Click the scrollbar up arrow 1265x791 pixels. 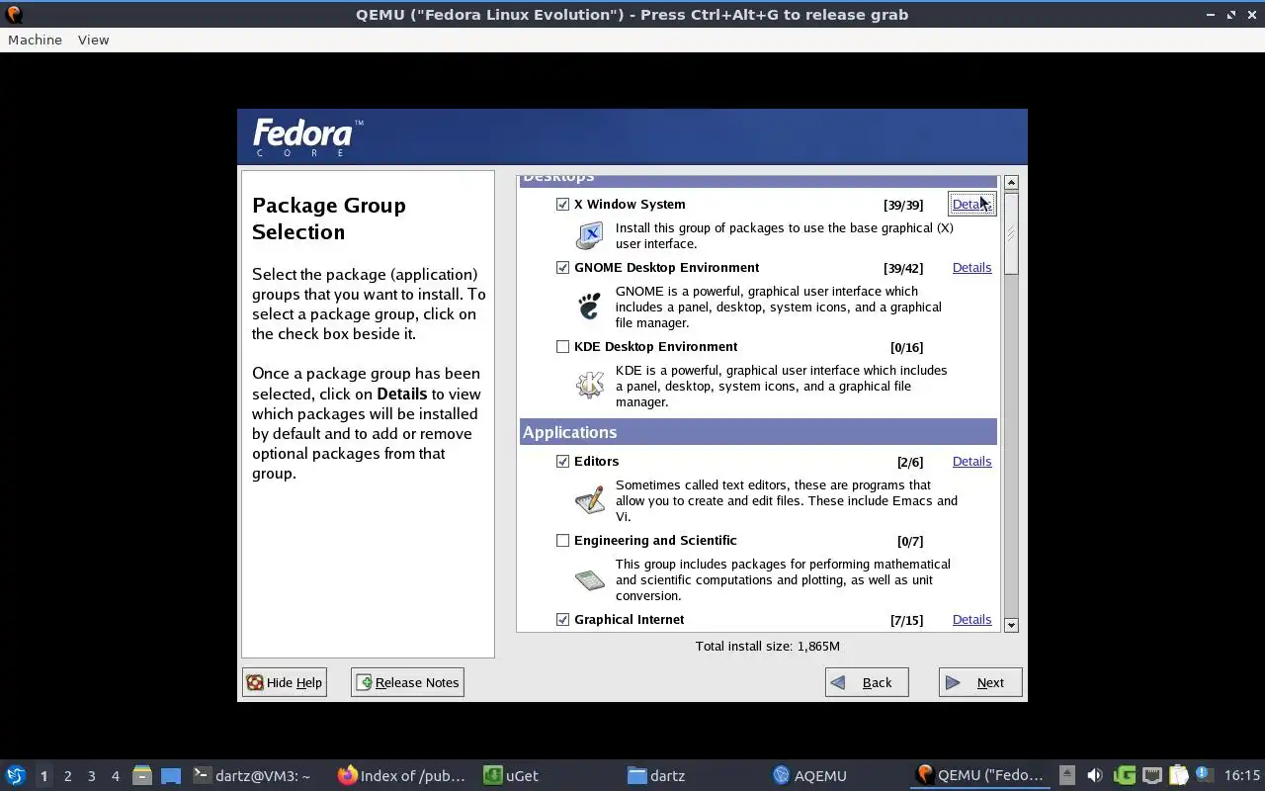tap(1011, 183)
